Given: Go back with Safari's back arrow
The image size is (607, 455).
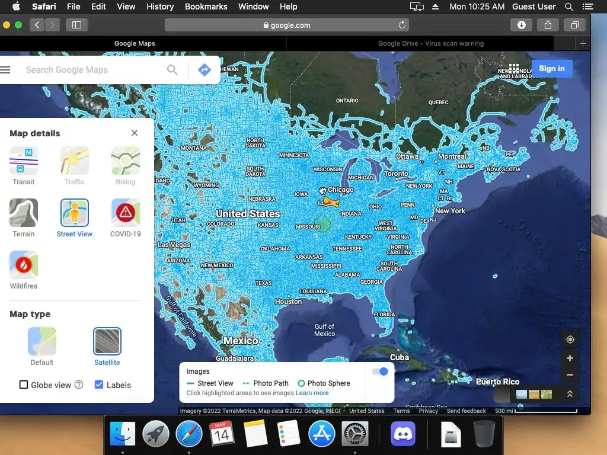Looking at the screenshot, I should click(x=37, y=25).
